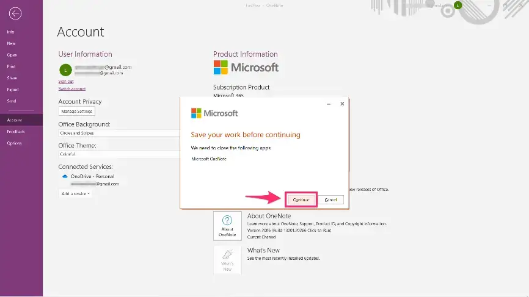Click Microsoft OneNote app listed in dialog
Screen dimensions: 529x297
[x=209, y=159]
